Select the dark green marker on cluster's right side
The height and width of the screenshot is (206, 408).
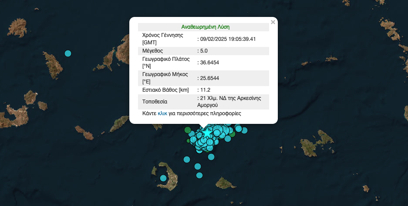232,135
